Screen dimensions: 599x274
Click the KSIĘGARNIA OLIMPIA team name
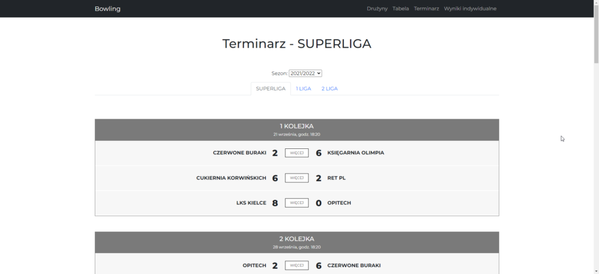356,152
